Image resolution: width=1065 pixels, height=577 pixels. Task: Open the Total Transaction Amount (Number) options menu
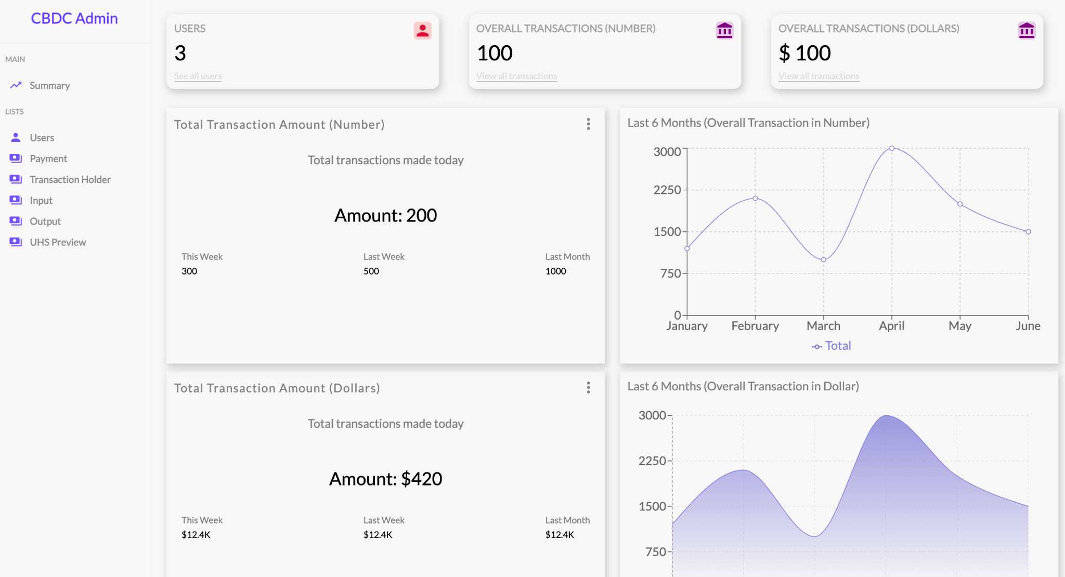588,125
